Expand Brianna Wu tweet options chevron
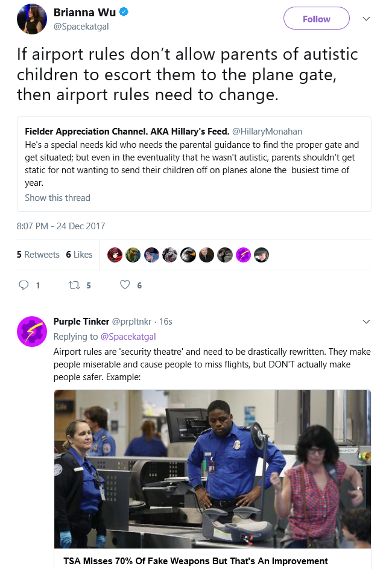 (366, 19)
